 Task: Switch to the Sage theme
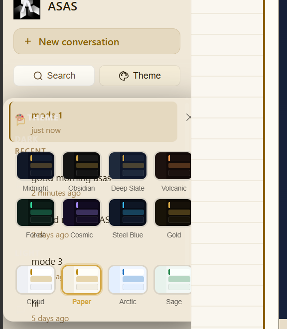(173, 280)
